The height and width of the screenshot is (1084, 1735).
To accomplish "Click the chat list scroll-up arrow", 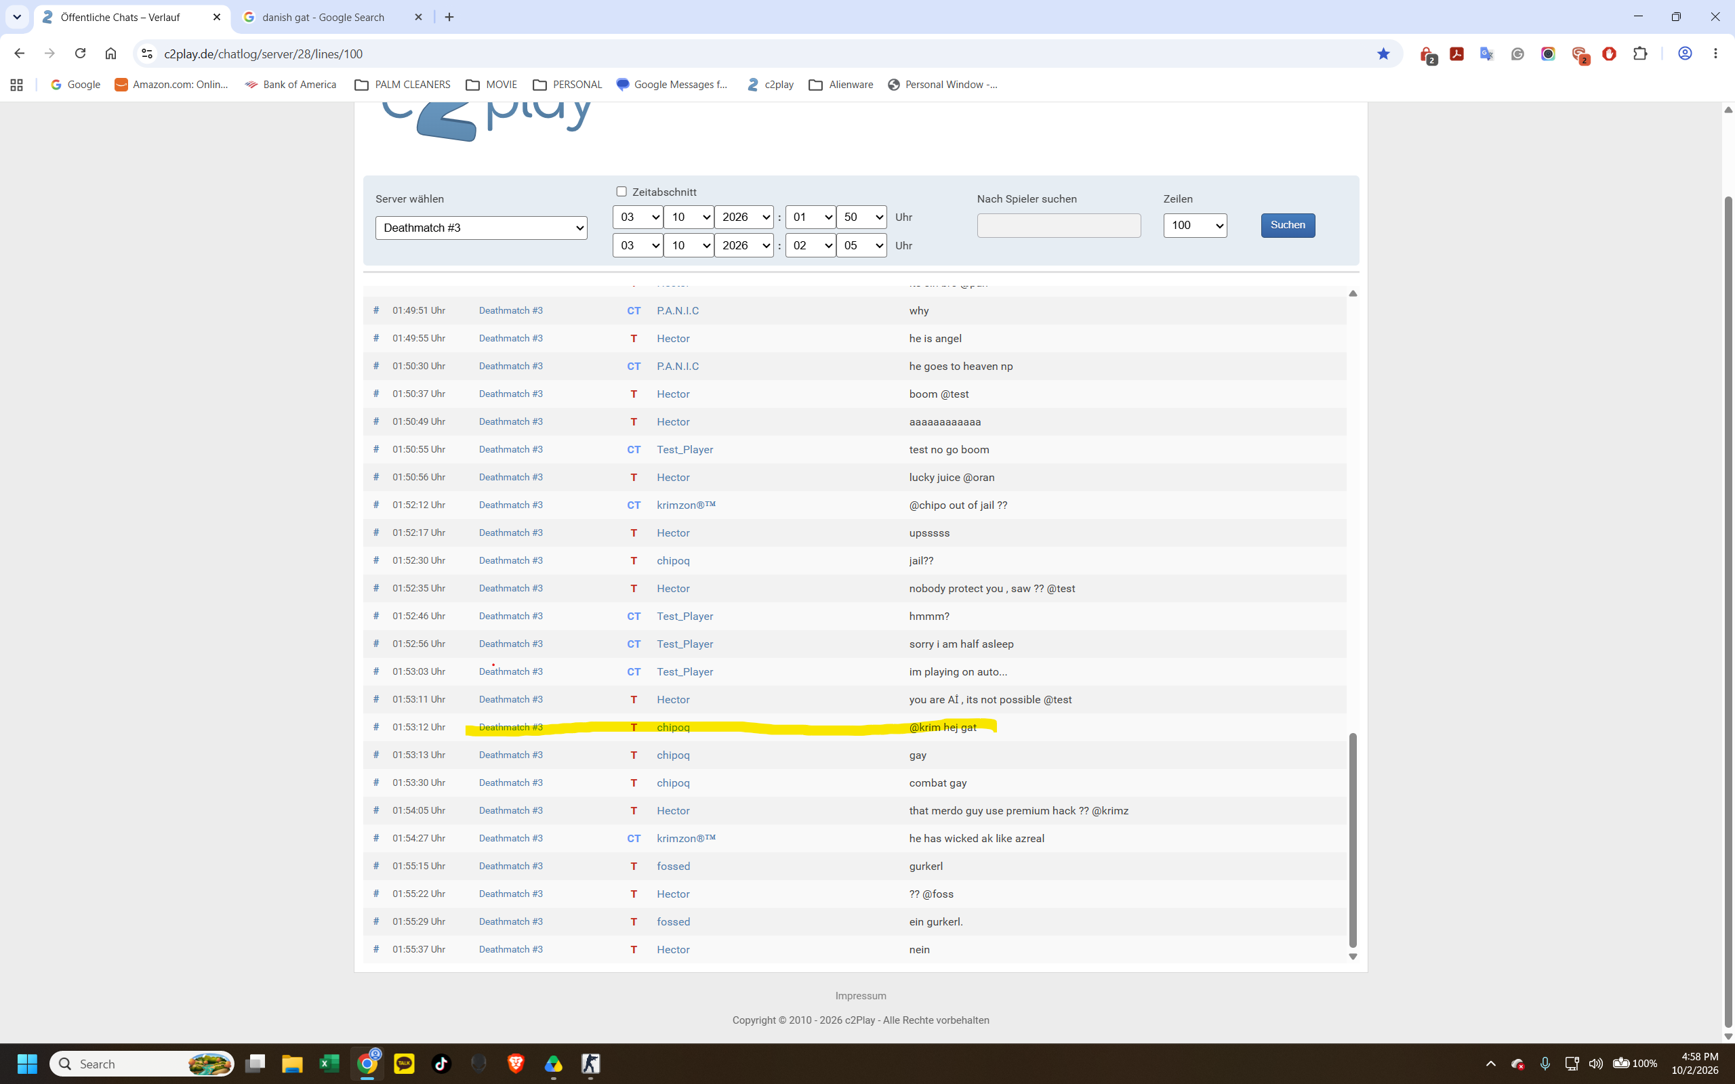I will (x=1353, y=293).
